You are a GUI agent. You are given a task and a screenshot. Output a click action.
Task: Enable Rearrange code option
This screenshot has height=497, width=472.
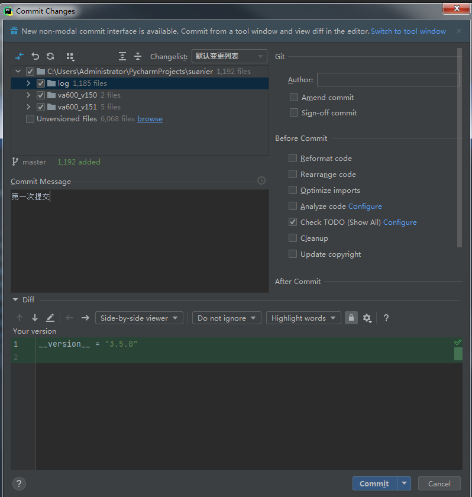pos(293,174)
